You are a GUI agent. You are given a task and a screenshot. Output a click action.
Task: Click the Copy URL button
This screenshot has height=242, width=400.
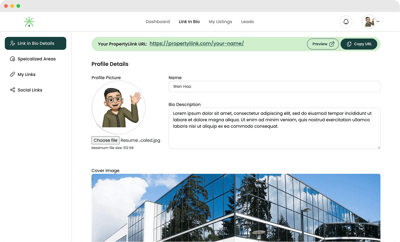(x=359, y=44)
